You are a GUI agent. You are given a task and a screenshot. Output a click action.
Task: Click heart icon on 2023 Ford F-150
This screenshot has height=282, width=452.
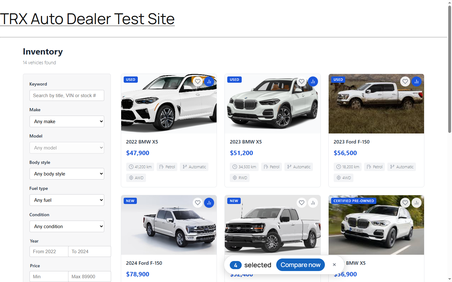pyautogui.click(x=405, y=81)
